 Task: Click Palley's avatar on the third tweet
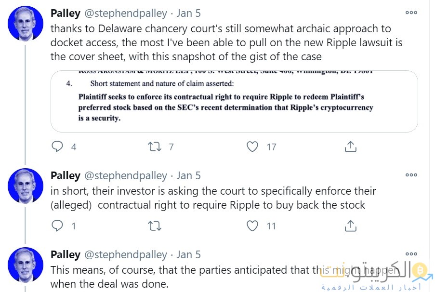click(x=26, y=265)
